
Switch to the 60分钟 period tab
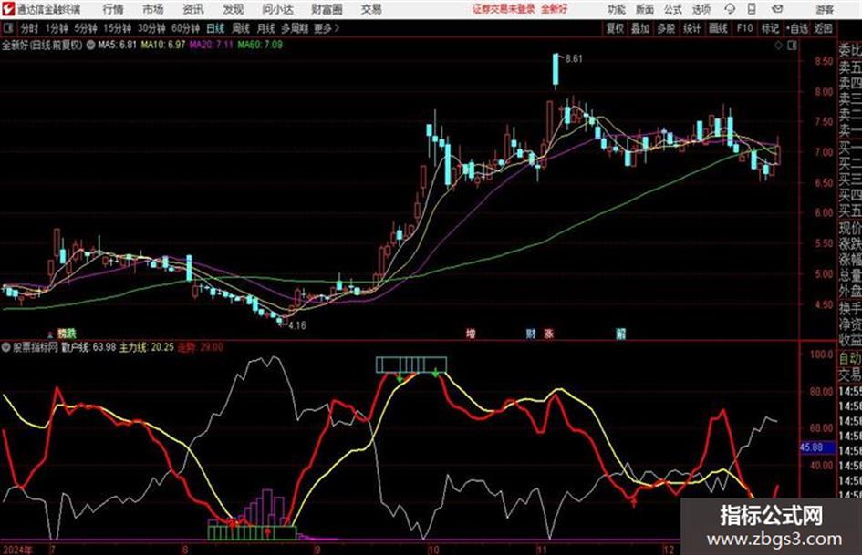pos(186,28)
